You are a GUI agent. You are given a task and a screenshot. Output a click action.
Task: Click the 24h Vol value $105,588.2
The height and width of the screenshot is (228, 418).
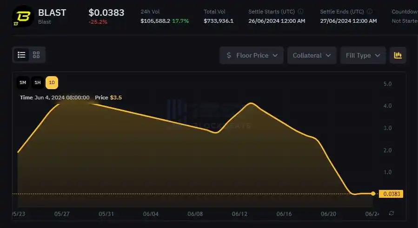(155, 21)
